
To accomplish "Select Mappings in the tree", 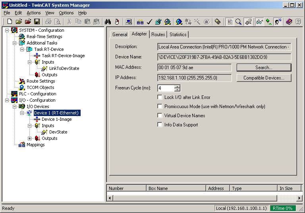I will tap(36, 145).
